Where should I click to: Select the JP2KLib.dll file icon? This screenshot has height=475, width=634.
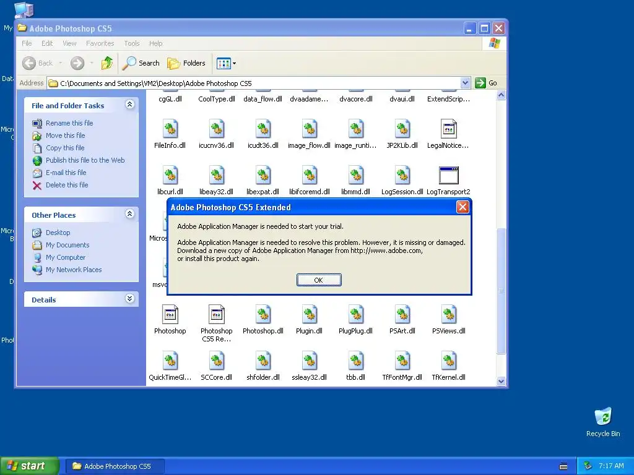coord(402,129)
